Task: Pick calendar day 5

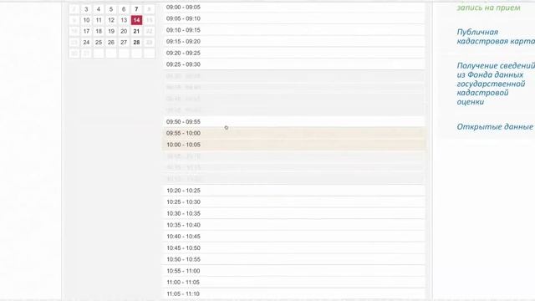Action: (x=111, y=9)
